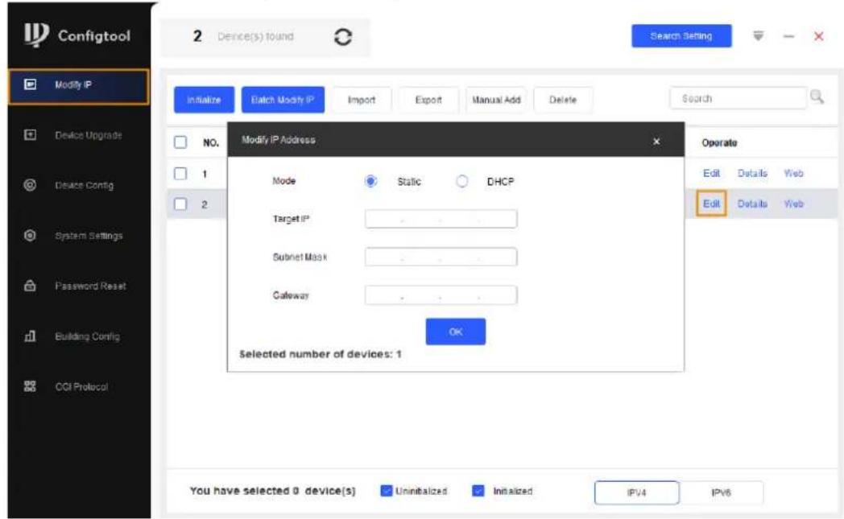Click the Edit link for row 2
Viewport: 844px width, 519px height.
point(711,204)
